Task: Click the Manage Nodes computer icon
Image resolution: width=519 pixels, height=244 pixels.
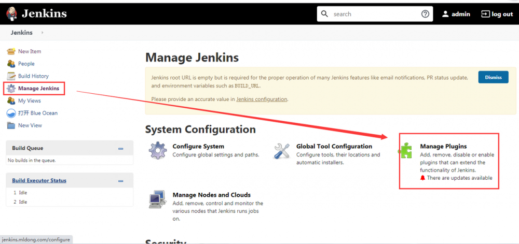Action: tap(157, 199)
